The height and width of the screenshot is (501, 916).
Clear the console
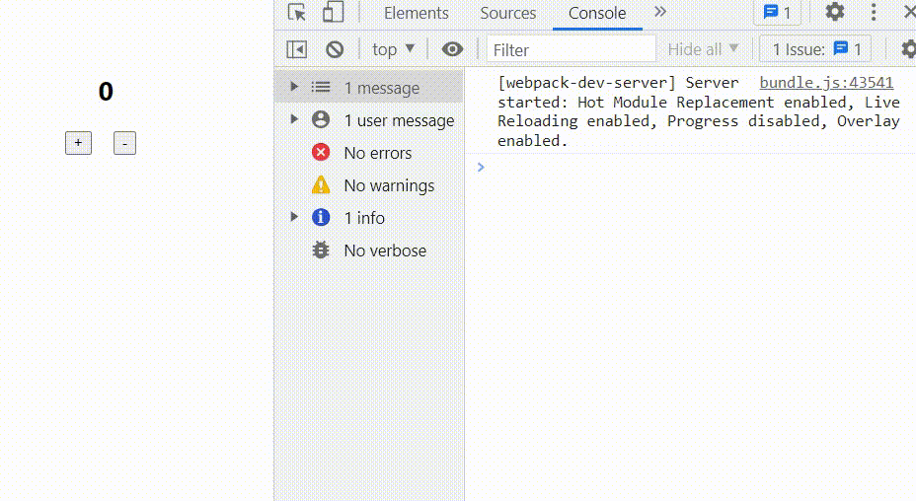tap(335, 49)
